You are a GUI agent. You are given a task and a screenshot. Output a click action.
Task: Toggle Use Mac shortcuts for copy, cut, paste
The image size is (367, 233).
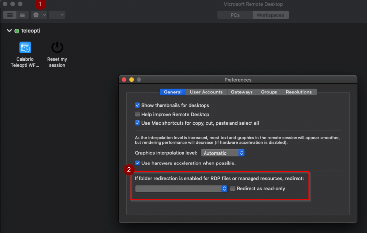click(138, 123)
